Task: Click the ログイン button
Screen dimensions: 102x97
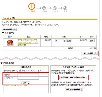Action: (26, 83)
